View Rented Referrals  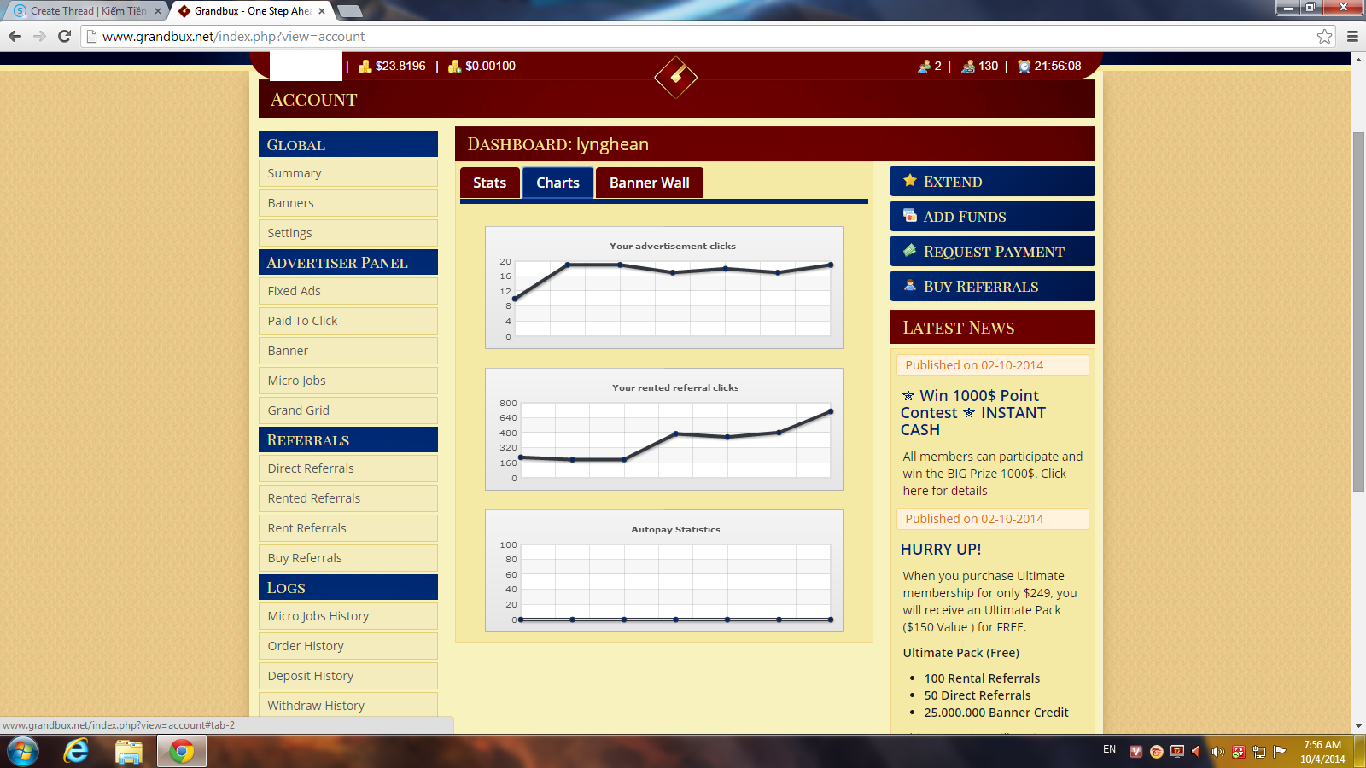click(348, 498)
